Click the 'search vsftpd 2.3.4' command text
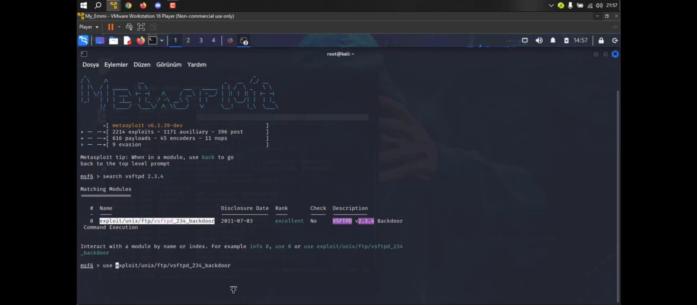 click(x=133, y=176)
